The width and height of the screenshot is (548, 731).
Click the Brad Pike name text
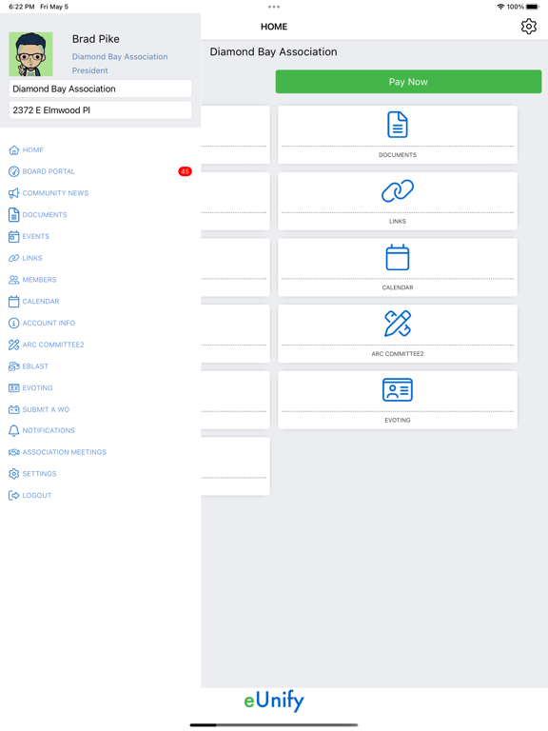(95, 39)
